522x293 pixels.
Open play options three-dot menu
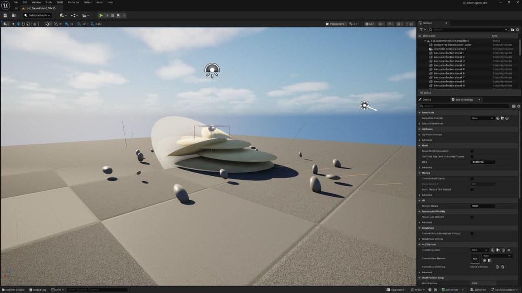coord(124,15)
